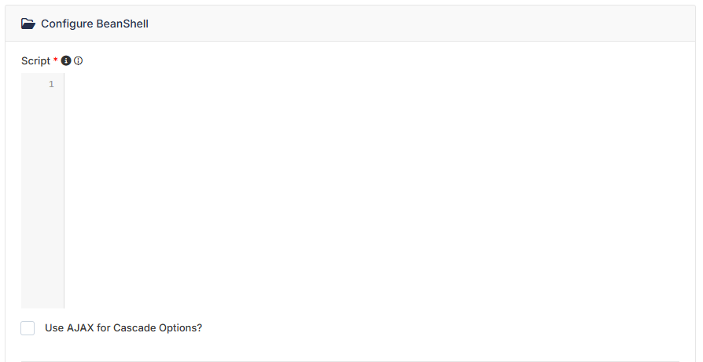Select line number 1 in the editor gutter
This screenshot has height=362, width=703.
tap(51, 84)
